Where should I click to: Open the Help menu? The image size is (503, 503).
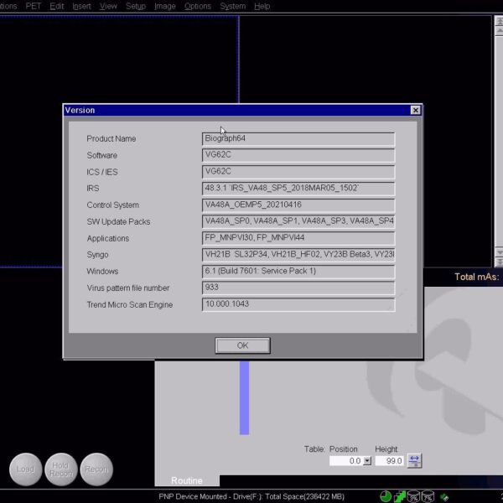262,6
